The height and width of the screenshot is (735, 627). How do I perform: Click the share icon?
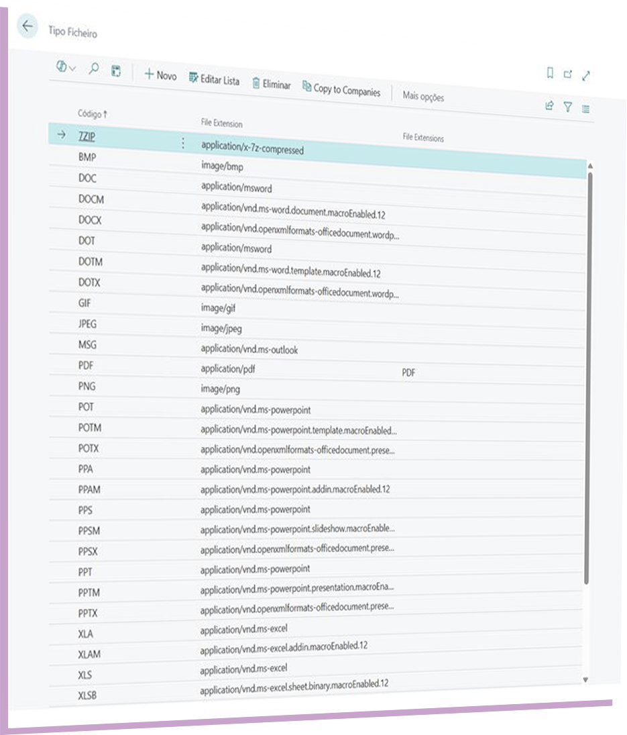pos(550,105)
